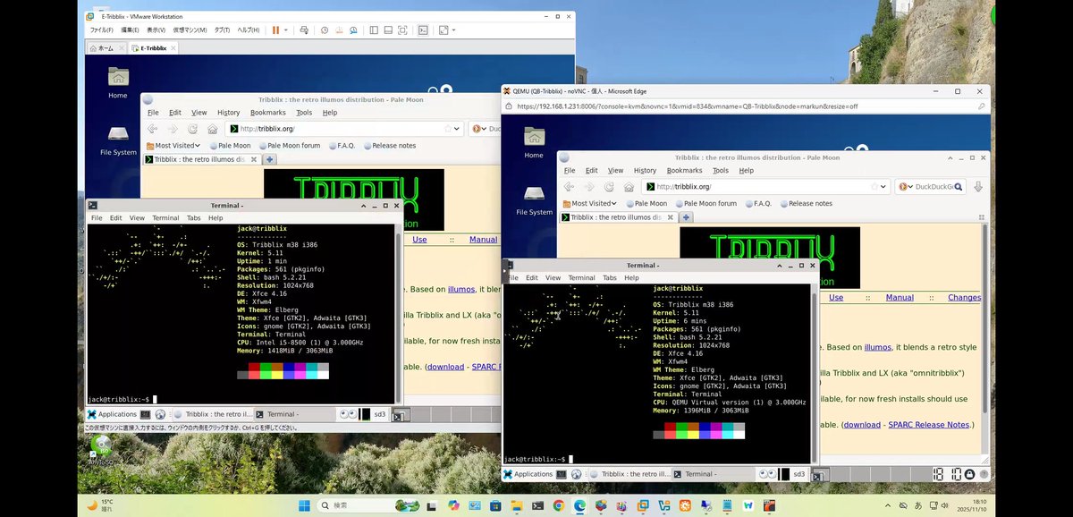
Task: Open the stretch guest dropdown in VMware toolbar
Action: point(454,30)
